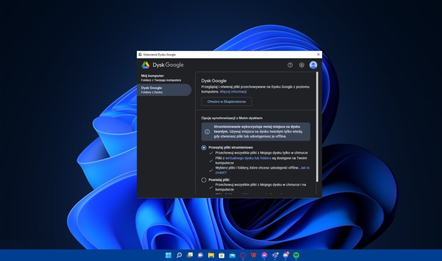Open Microsoft Teams on the taskbar
The image size is (442, 261).
pos(275,255)
